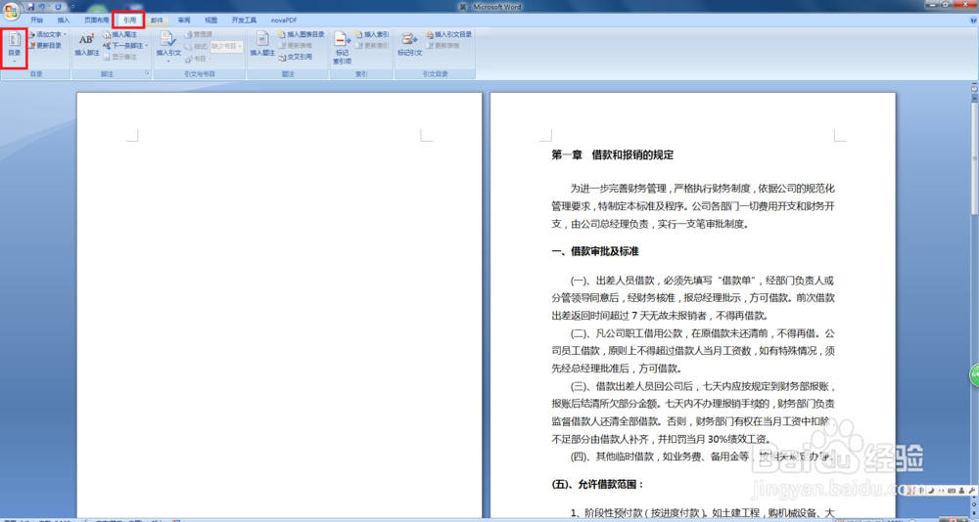Click the heading (五)、允许借款范围：

tap(597, 484)
